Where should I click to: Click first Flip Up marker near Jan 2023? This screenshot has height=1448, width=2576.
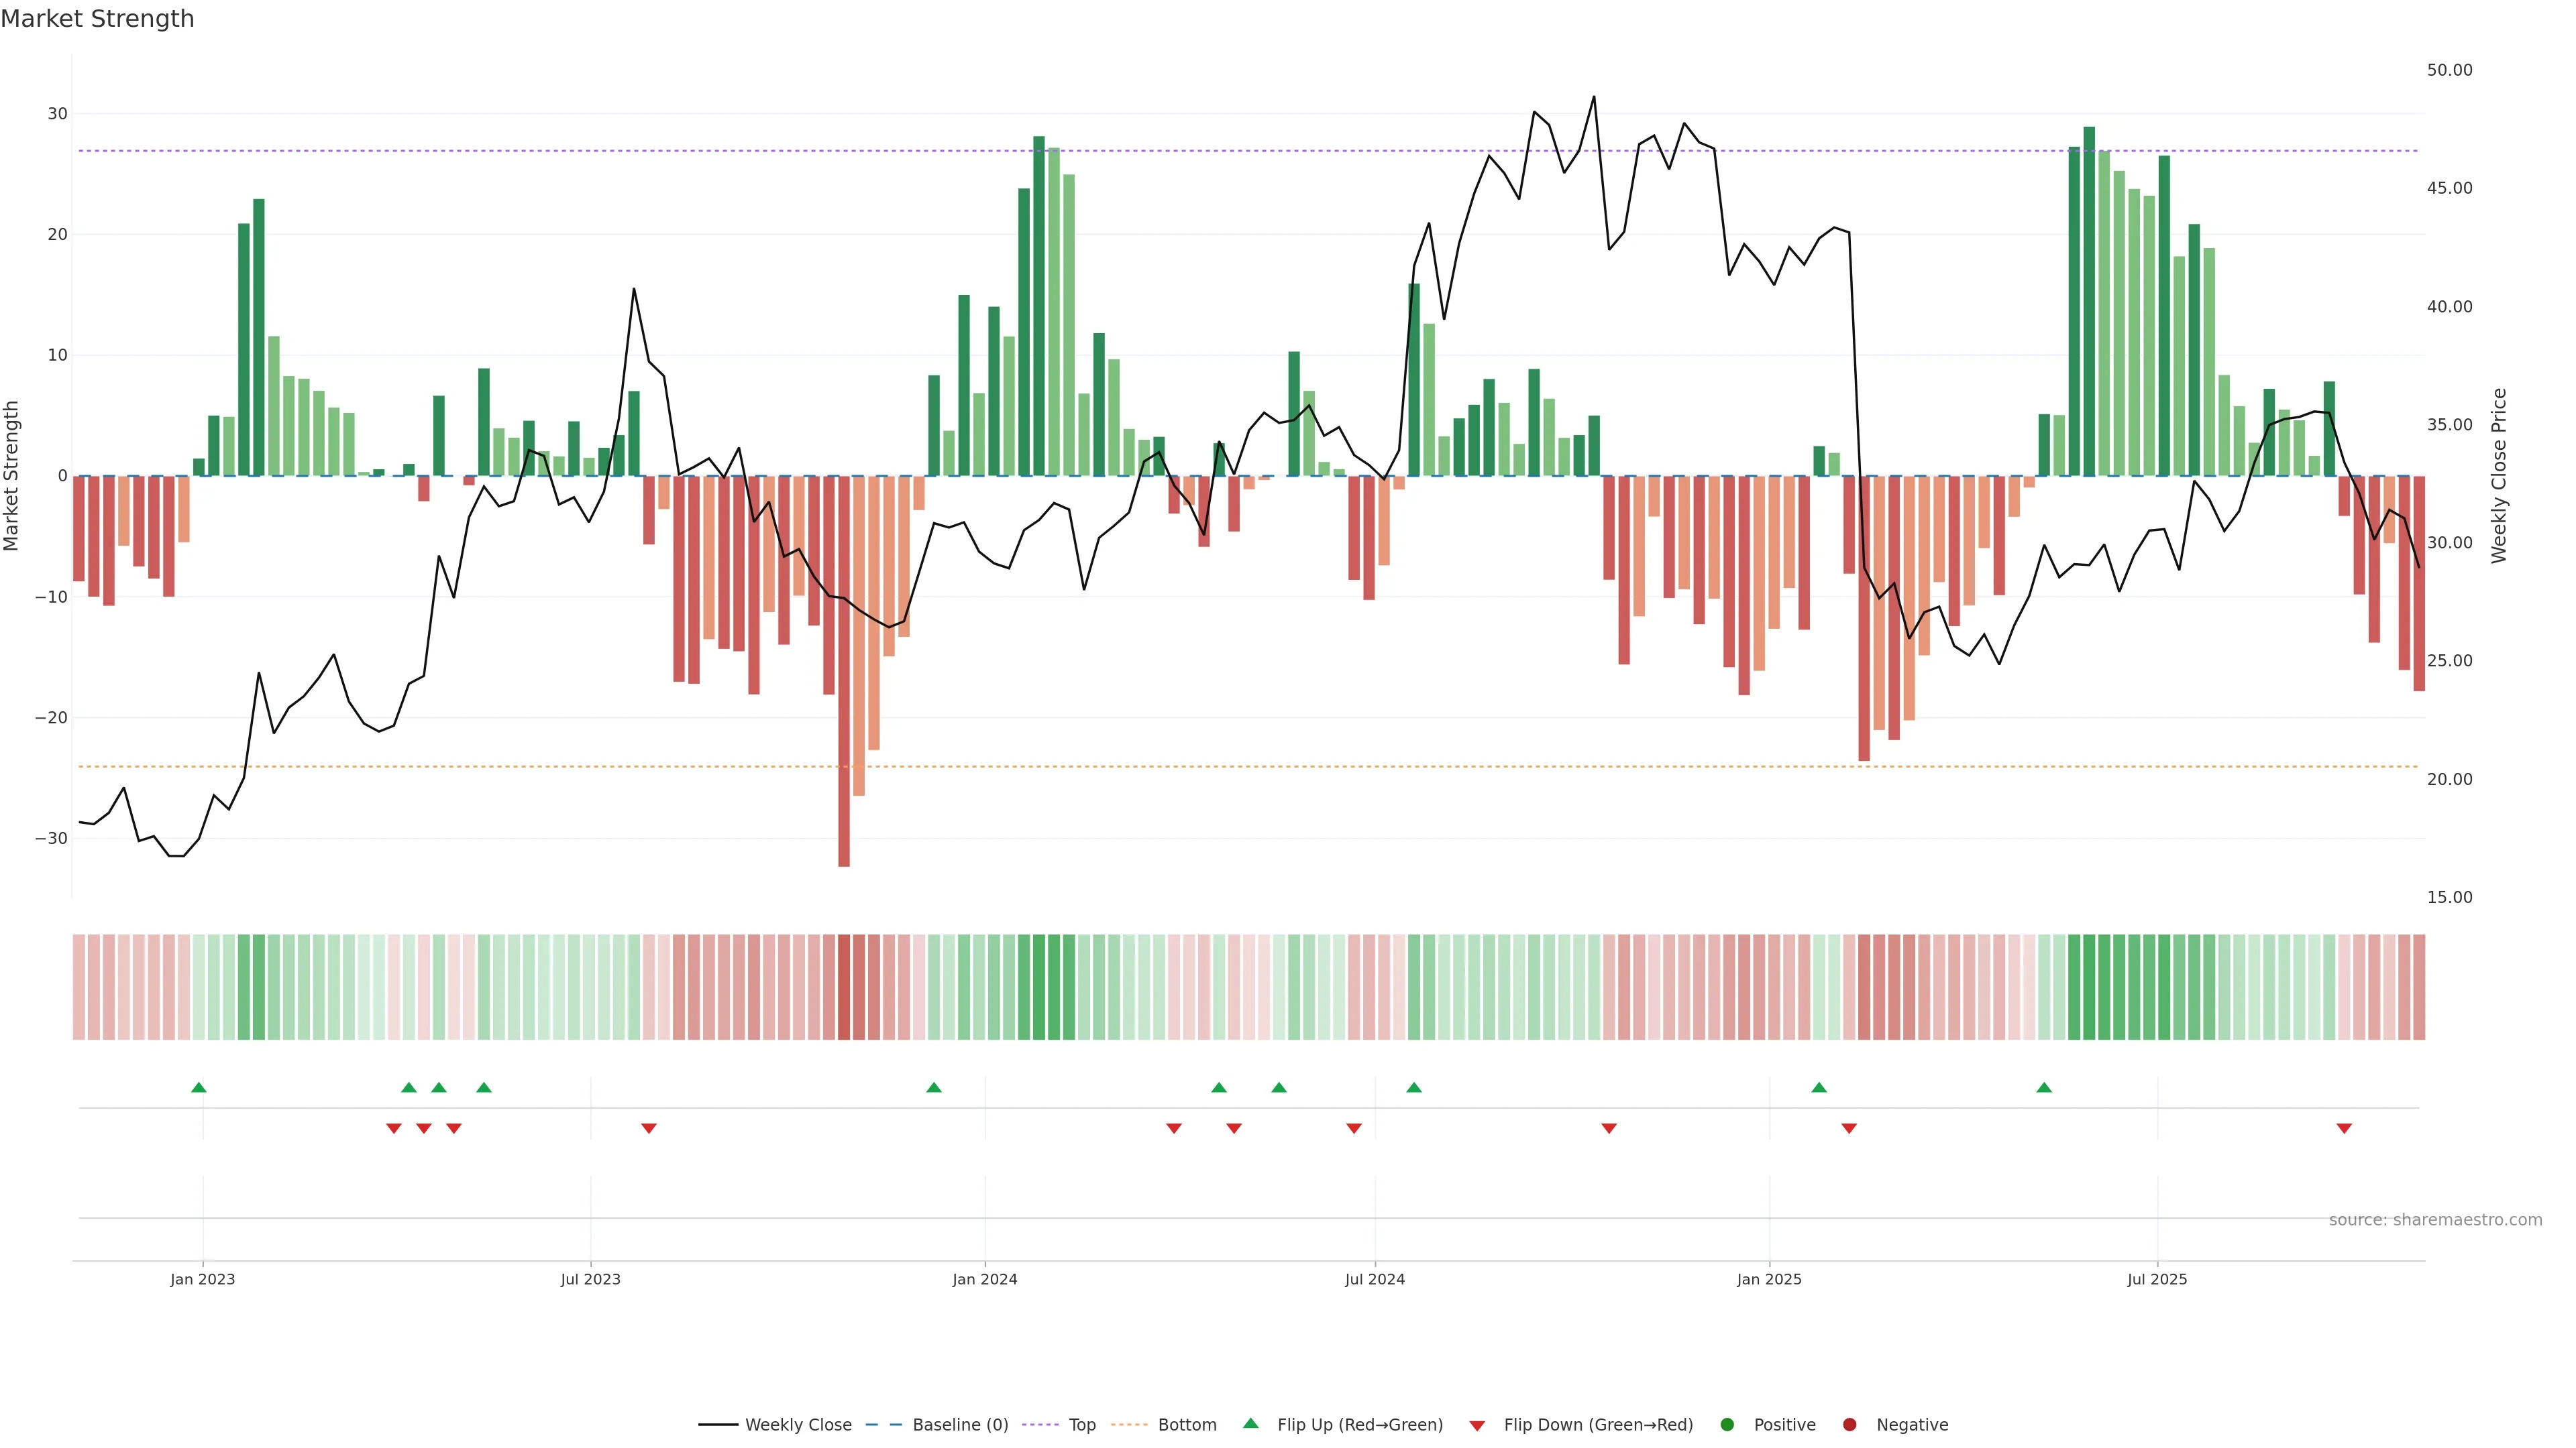pos(199,1087)
